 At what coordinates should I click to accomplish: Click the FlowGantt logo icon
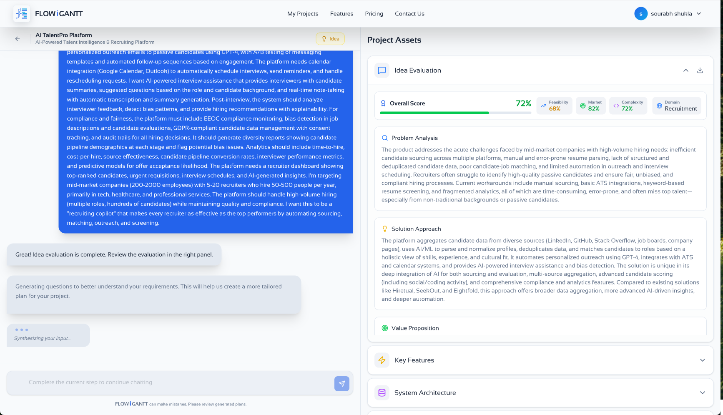pos(22,14)
